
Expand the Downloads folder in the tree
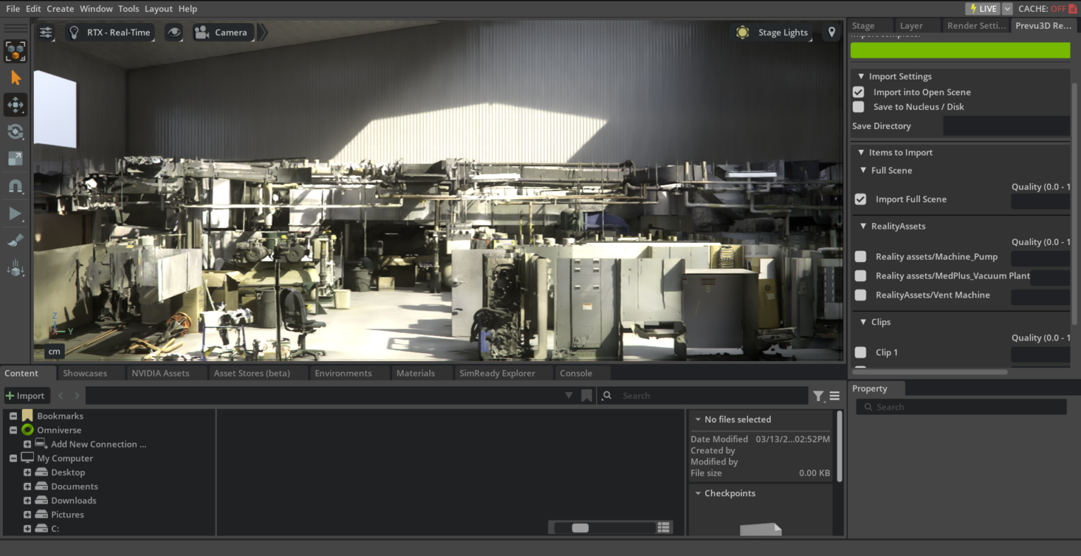(27, 500)
